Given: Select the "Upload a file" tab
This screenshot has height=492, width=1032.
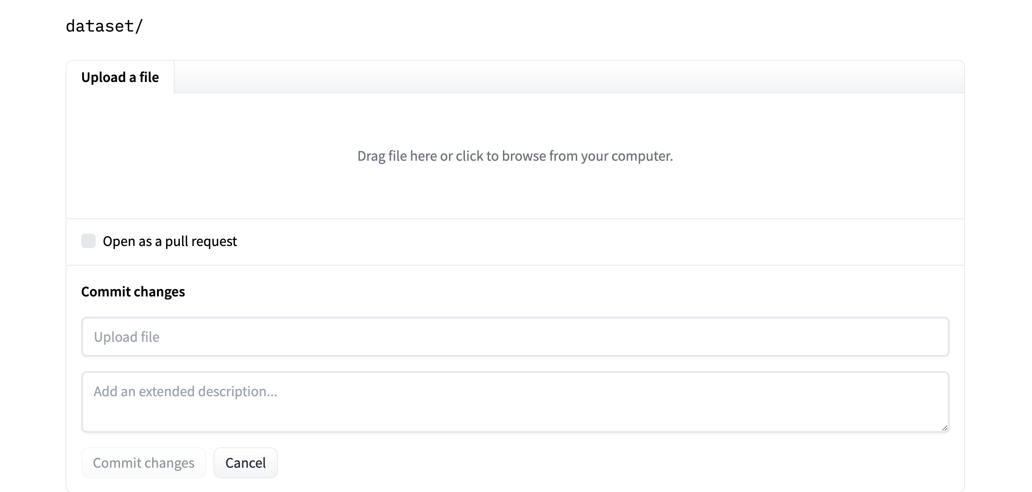Looking at the screenshot, I should pyautogui.click(x=120, y=77).
